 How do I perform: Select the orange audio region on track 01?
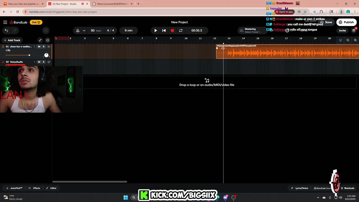pyautogui.click(x=287, y=52)
